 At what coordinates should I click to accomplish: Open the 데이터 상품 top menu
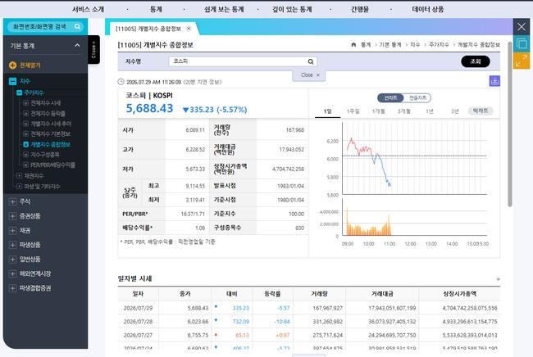427,10
